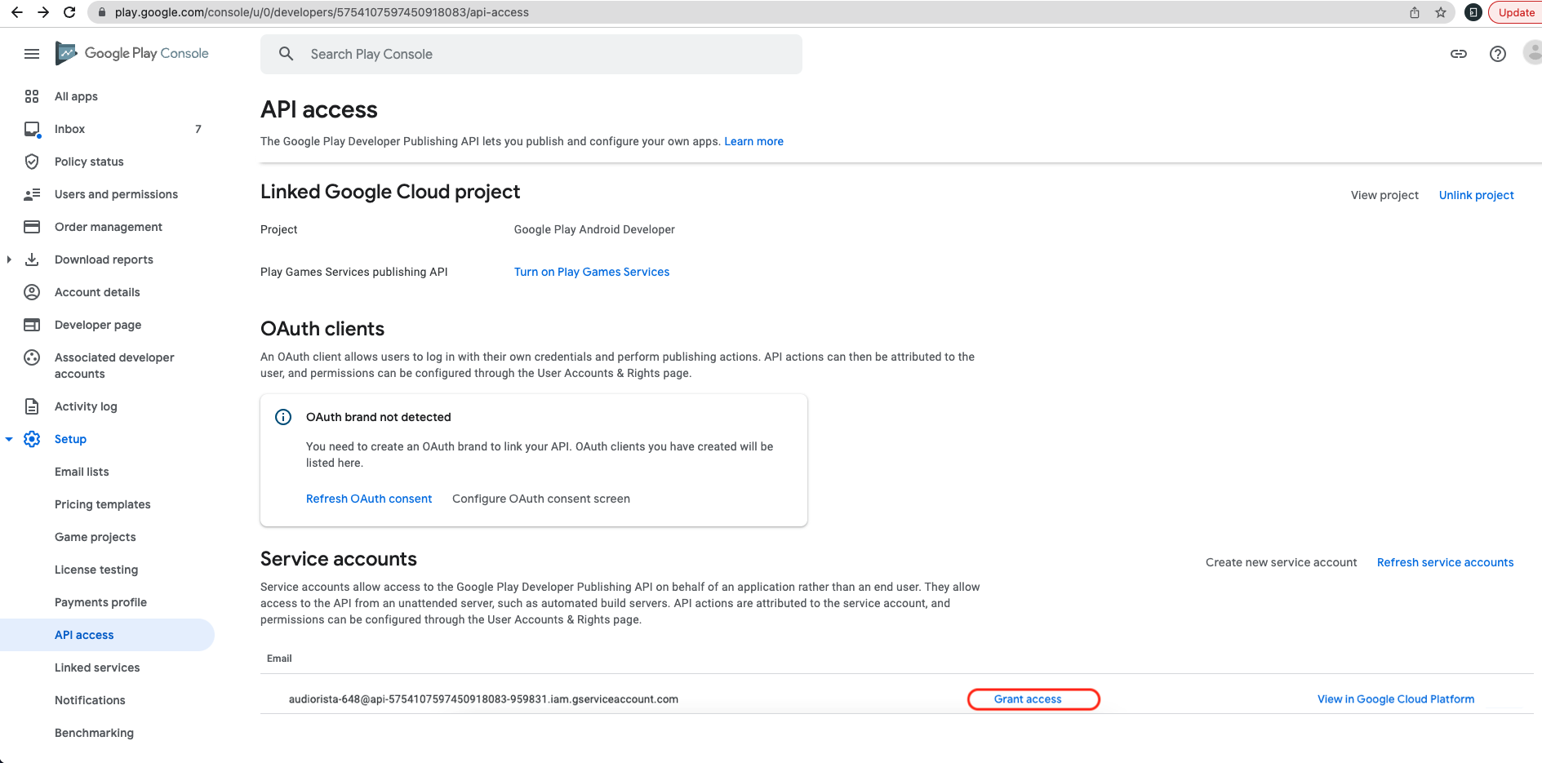Click the Developer page icon

pos(32,325)
